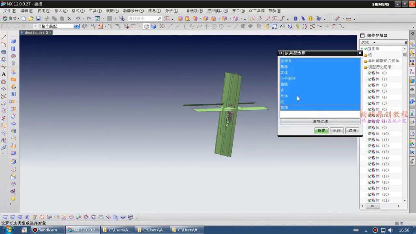The image size is (416, 234).
Task: Open the 整个装配 selection scope dropdown
Action: point(76,26)
